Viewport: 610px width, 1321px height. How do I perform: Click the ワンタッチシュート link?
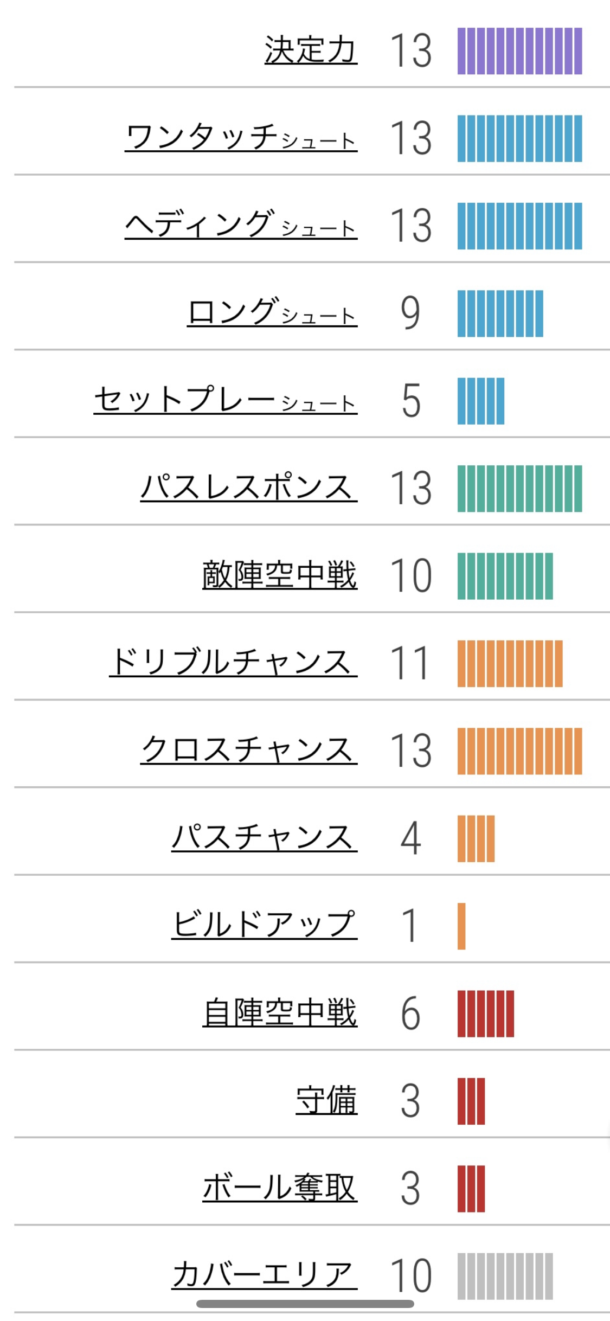point(241,138)
